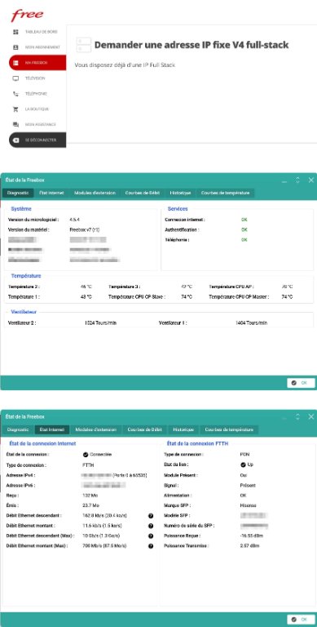Click Puissance Transmise value 2.57 dBm
The height and width of the screenshot is (627, 317).
[249, 545]
